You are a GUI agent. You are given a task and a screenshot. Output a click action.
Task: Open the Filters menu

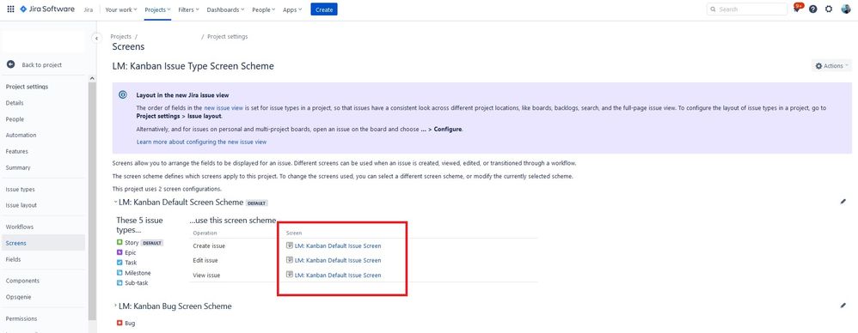188,9
